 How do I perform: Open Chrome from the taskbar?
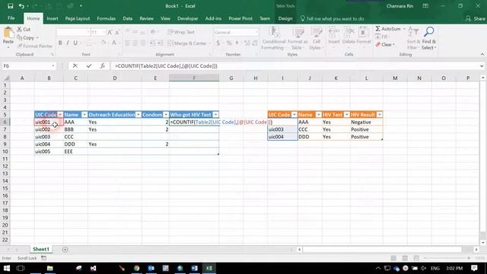137,268
